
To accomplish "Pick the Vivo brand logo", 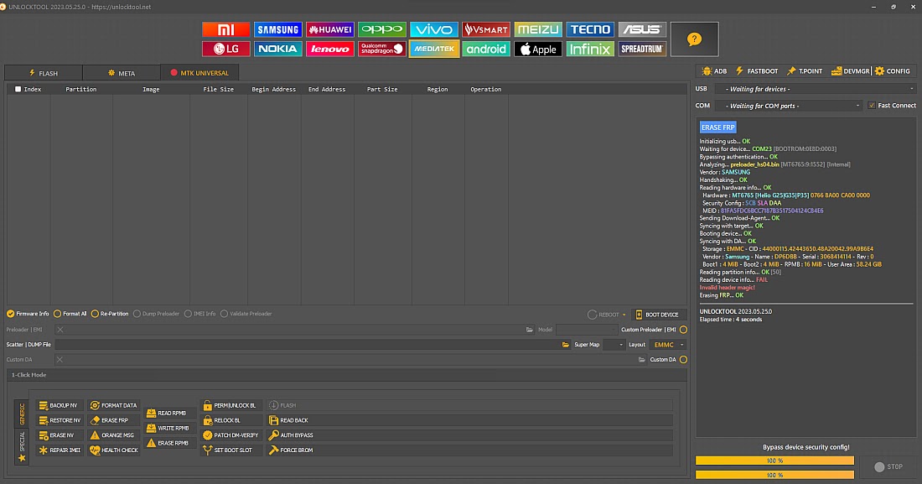I will (x=434, y=29).
